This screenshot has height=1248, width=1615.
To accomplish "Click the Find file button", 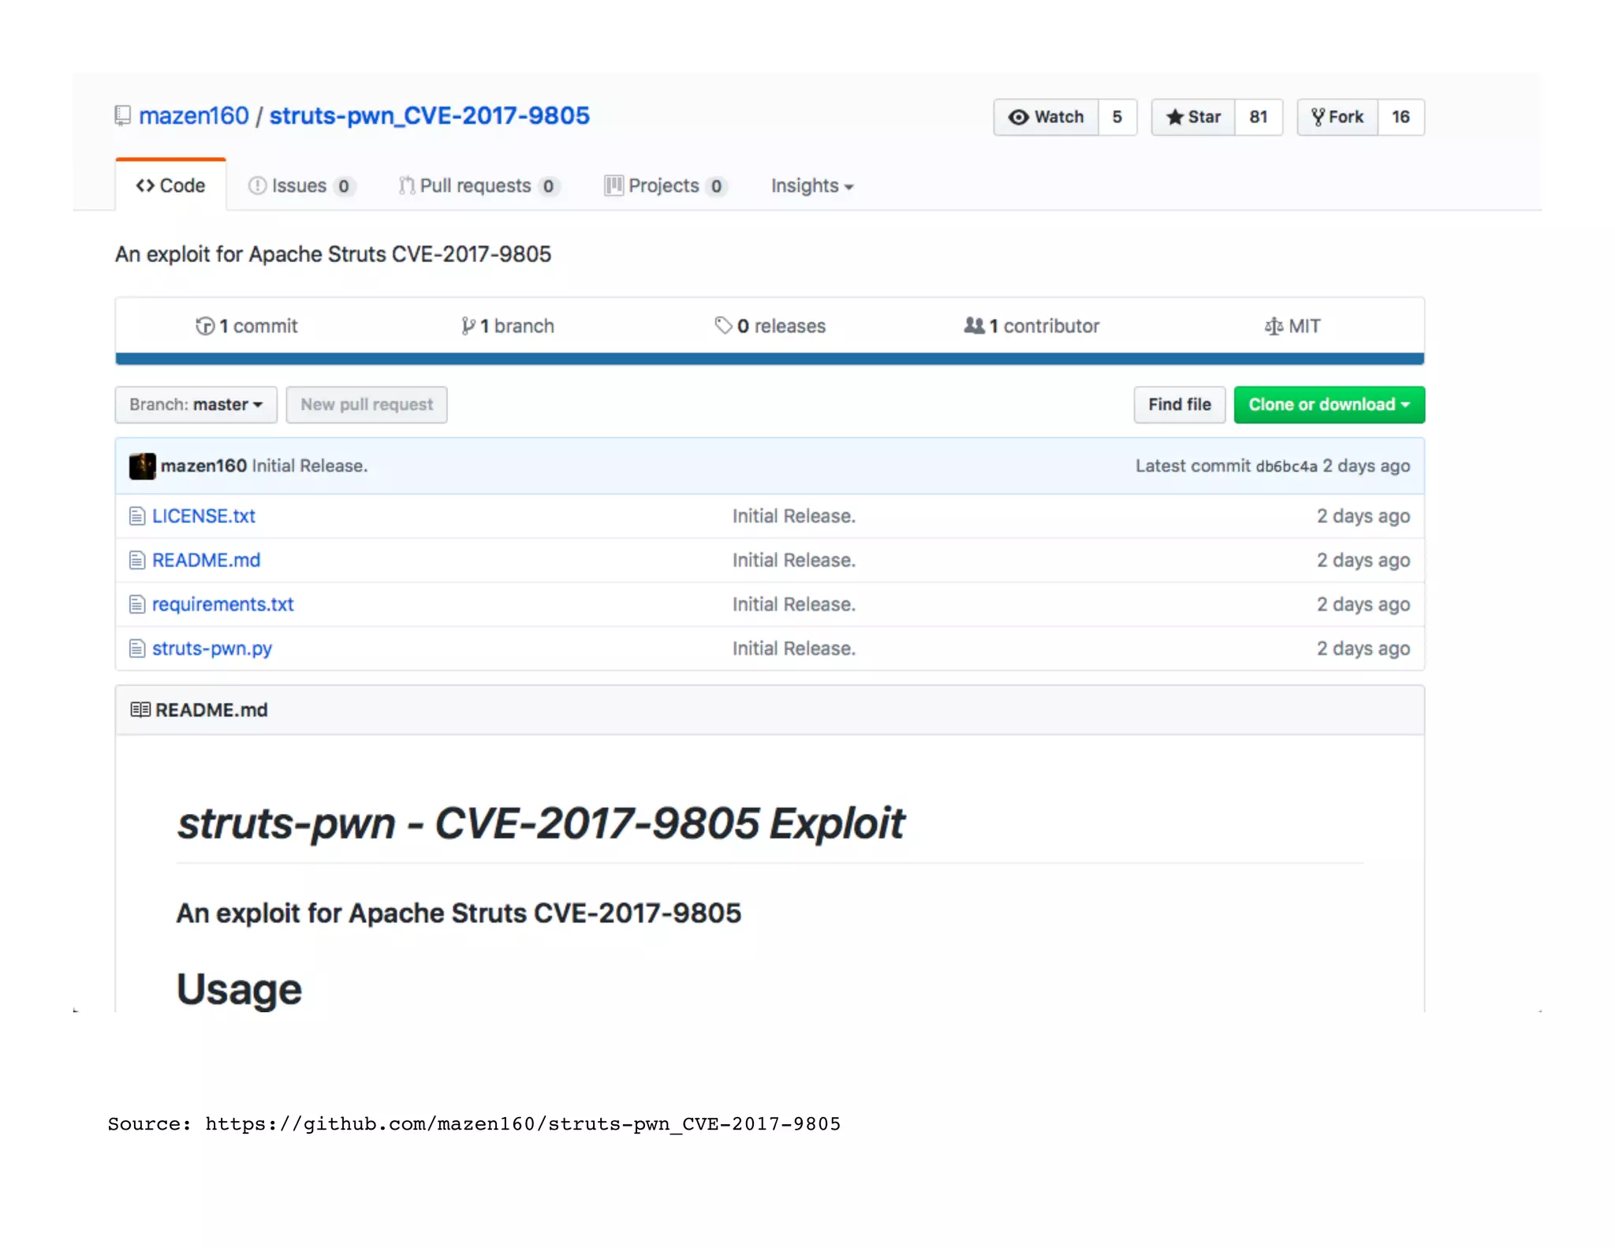I will pos(1180,405).
